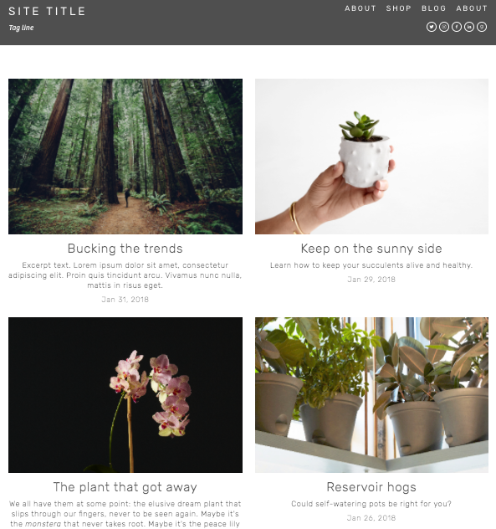Open the Reservoir hogs post title
This screenshot has width=496, height=529.
point(371,487)
